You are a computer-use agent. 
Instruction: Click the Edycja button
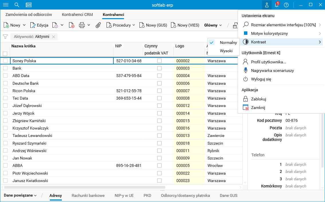point(39,25)
